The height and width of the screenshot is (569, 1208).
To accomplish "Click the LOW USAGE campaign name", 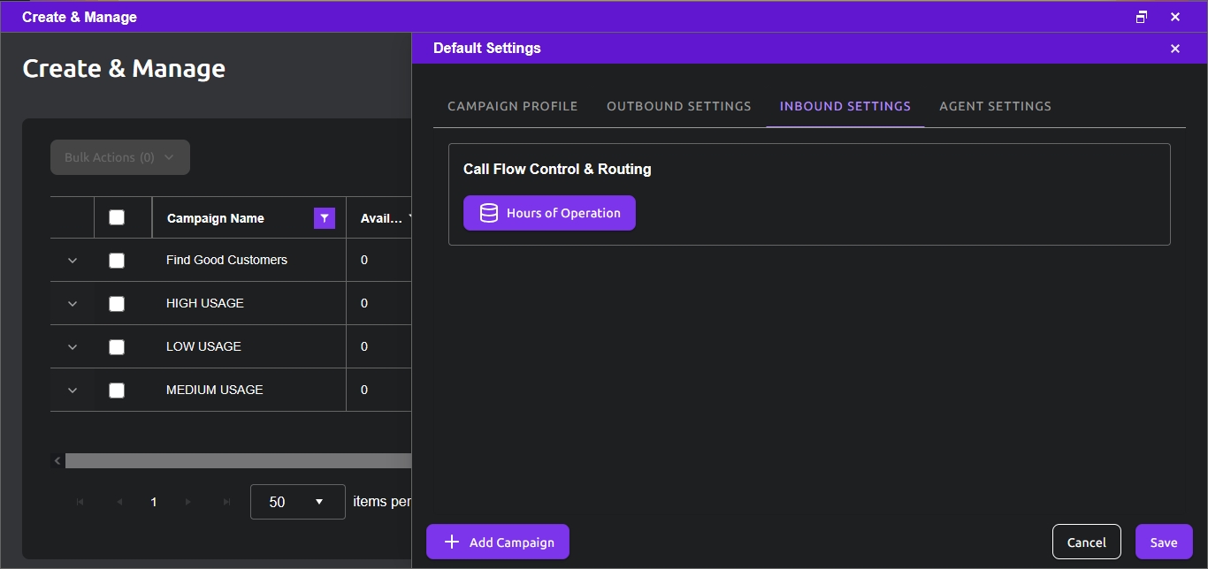I will (203, 346).
